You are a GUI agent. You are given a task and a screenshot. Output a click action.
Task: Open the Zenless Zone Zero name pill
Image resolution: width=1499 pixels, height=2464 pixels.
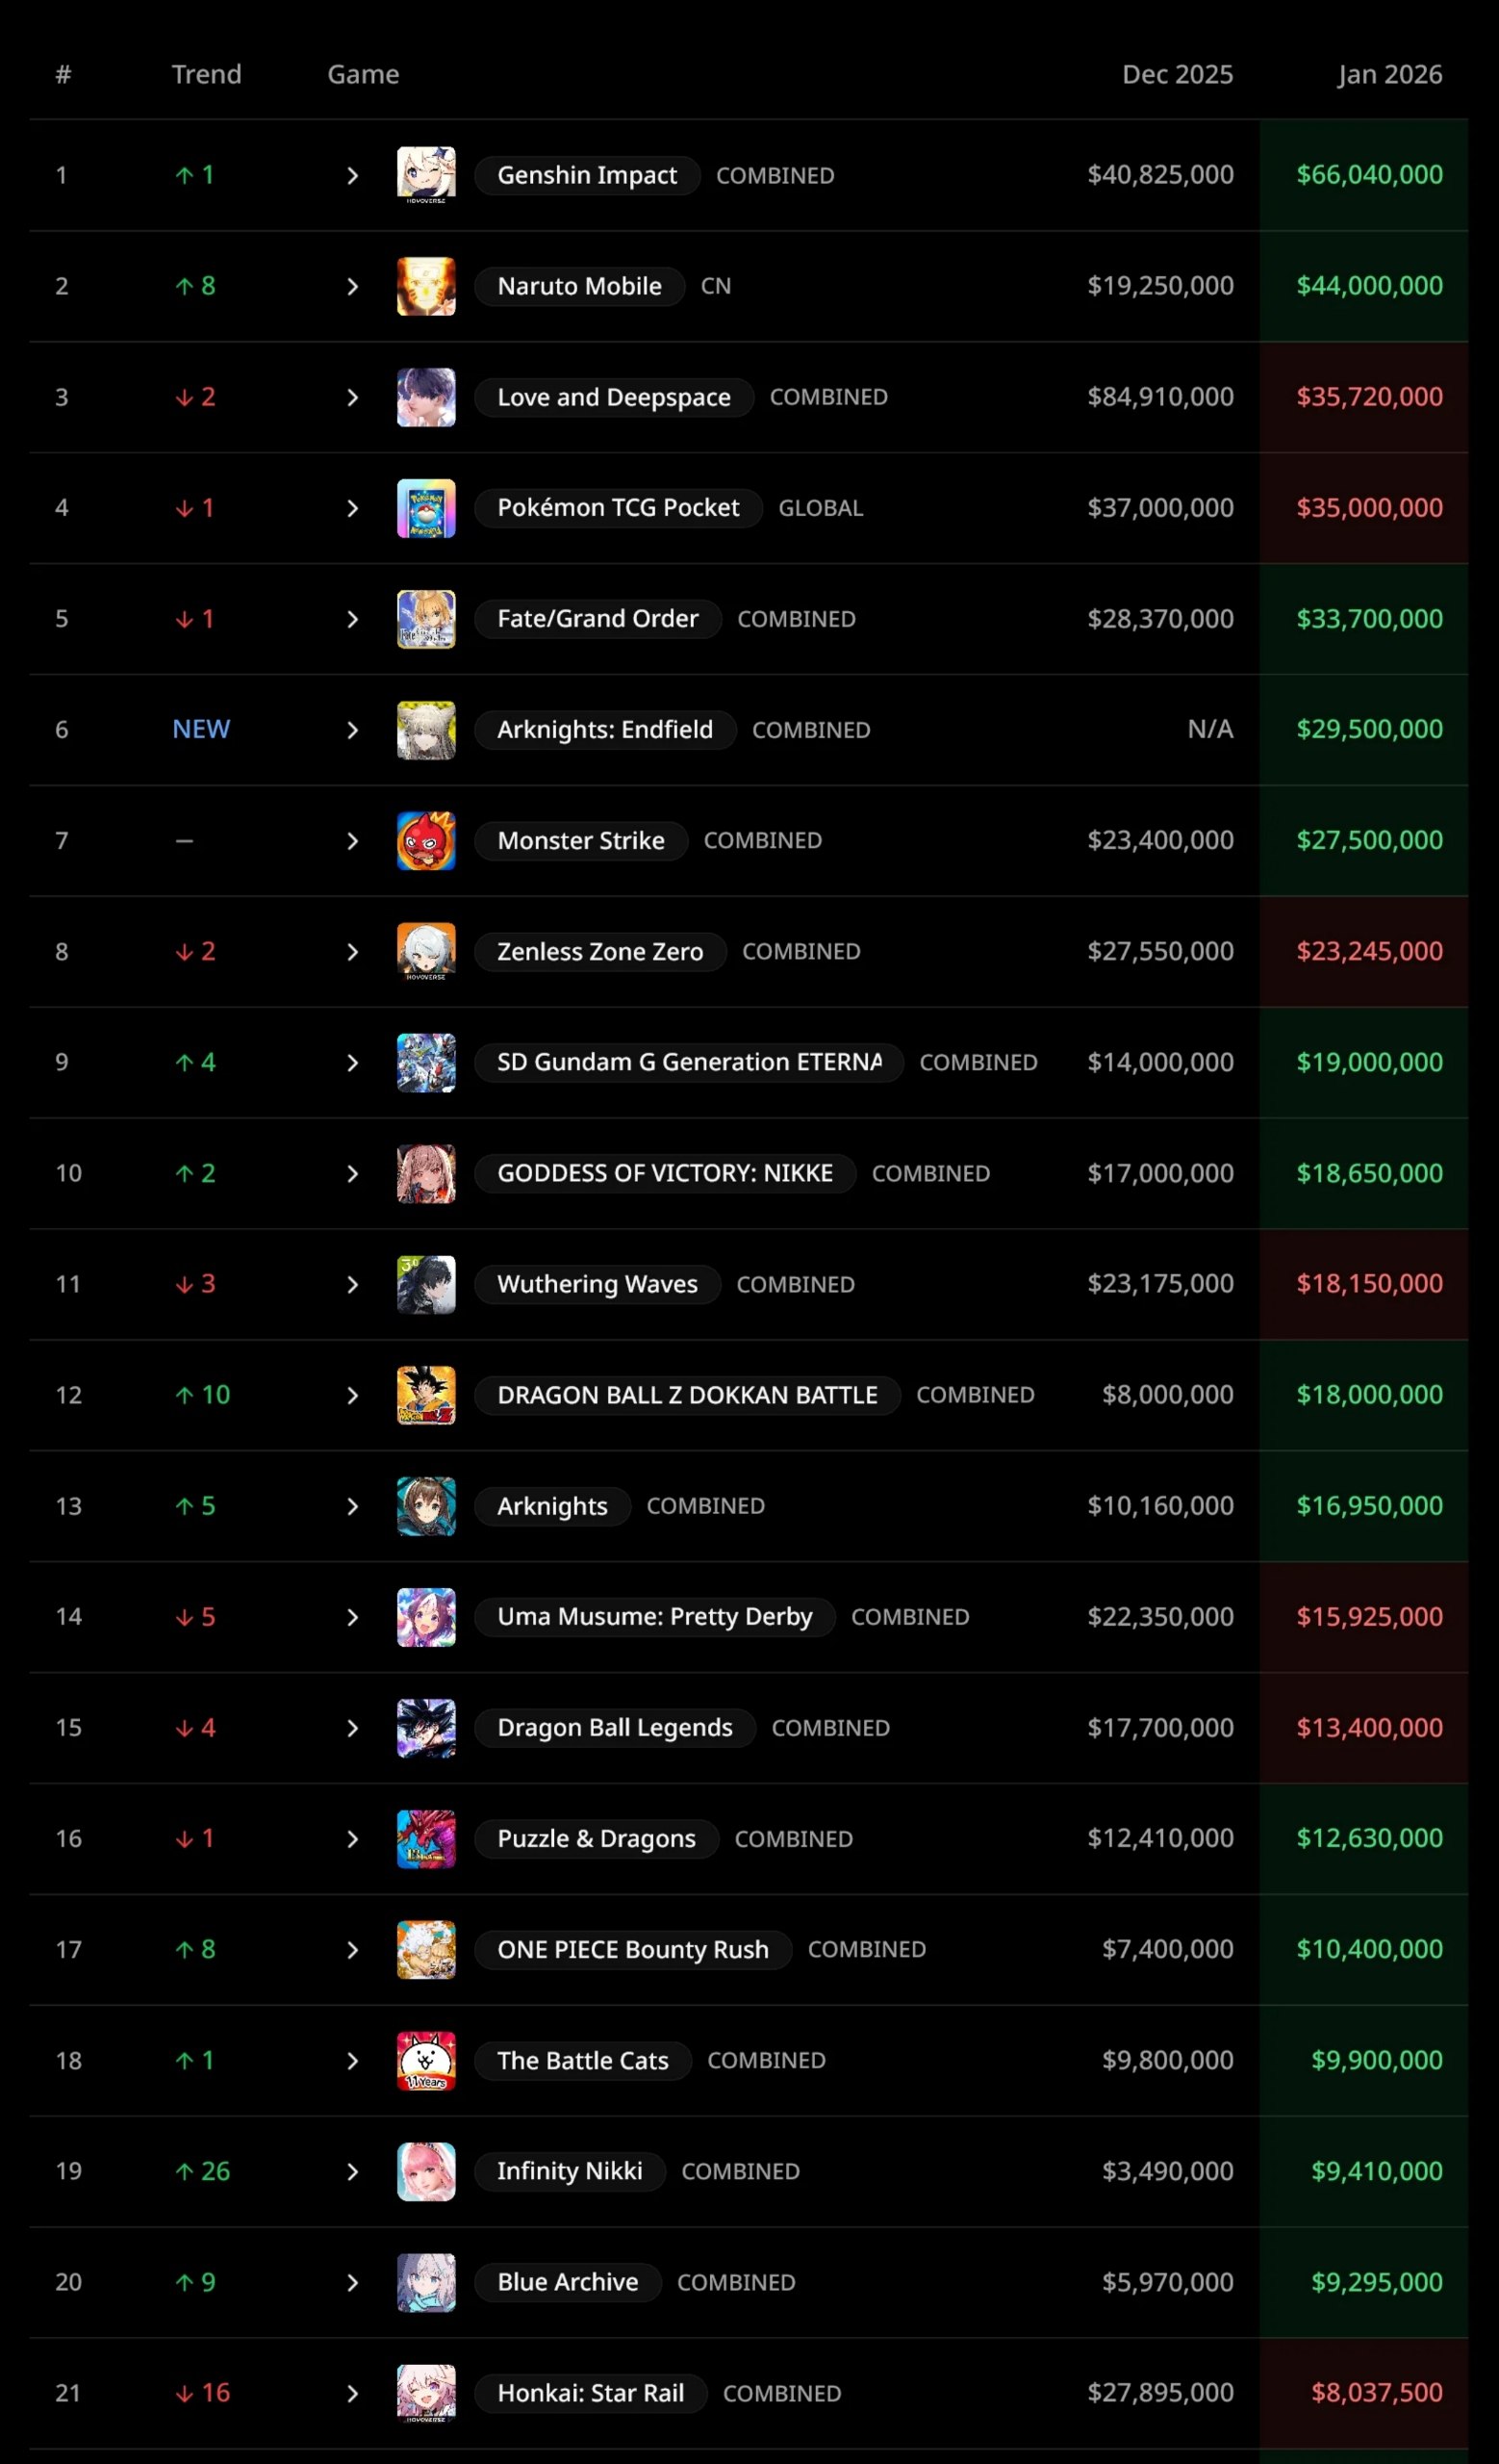(x=599, y=952)
